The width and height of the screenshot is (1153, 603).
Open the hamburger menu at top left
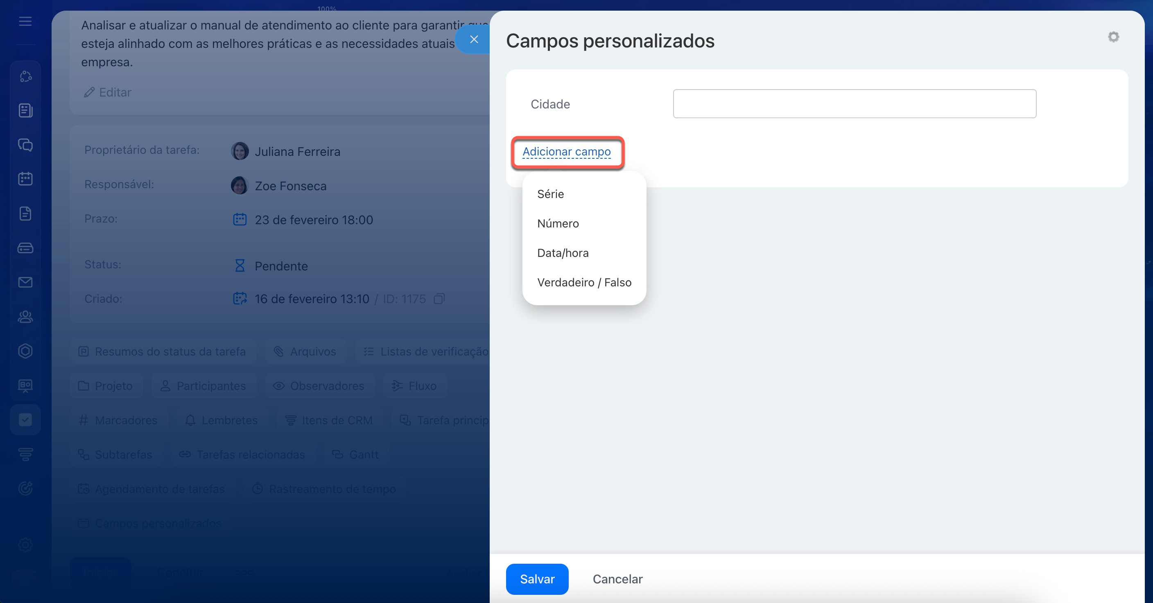click(25, 21)
